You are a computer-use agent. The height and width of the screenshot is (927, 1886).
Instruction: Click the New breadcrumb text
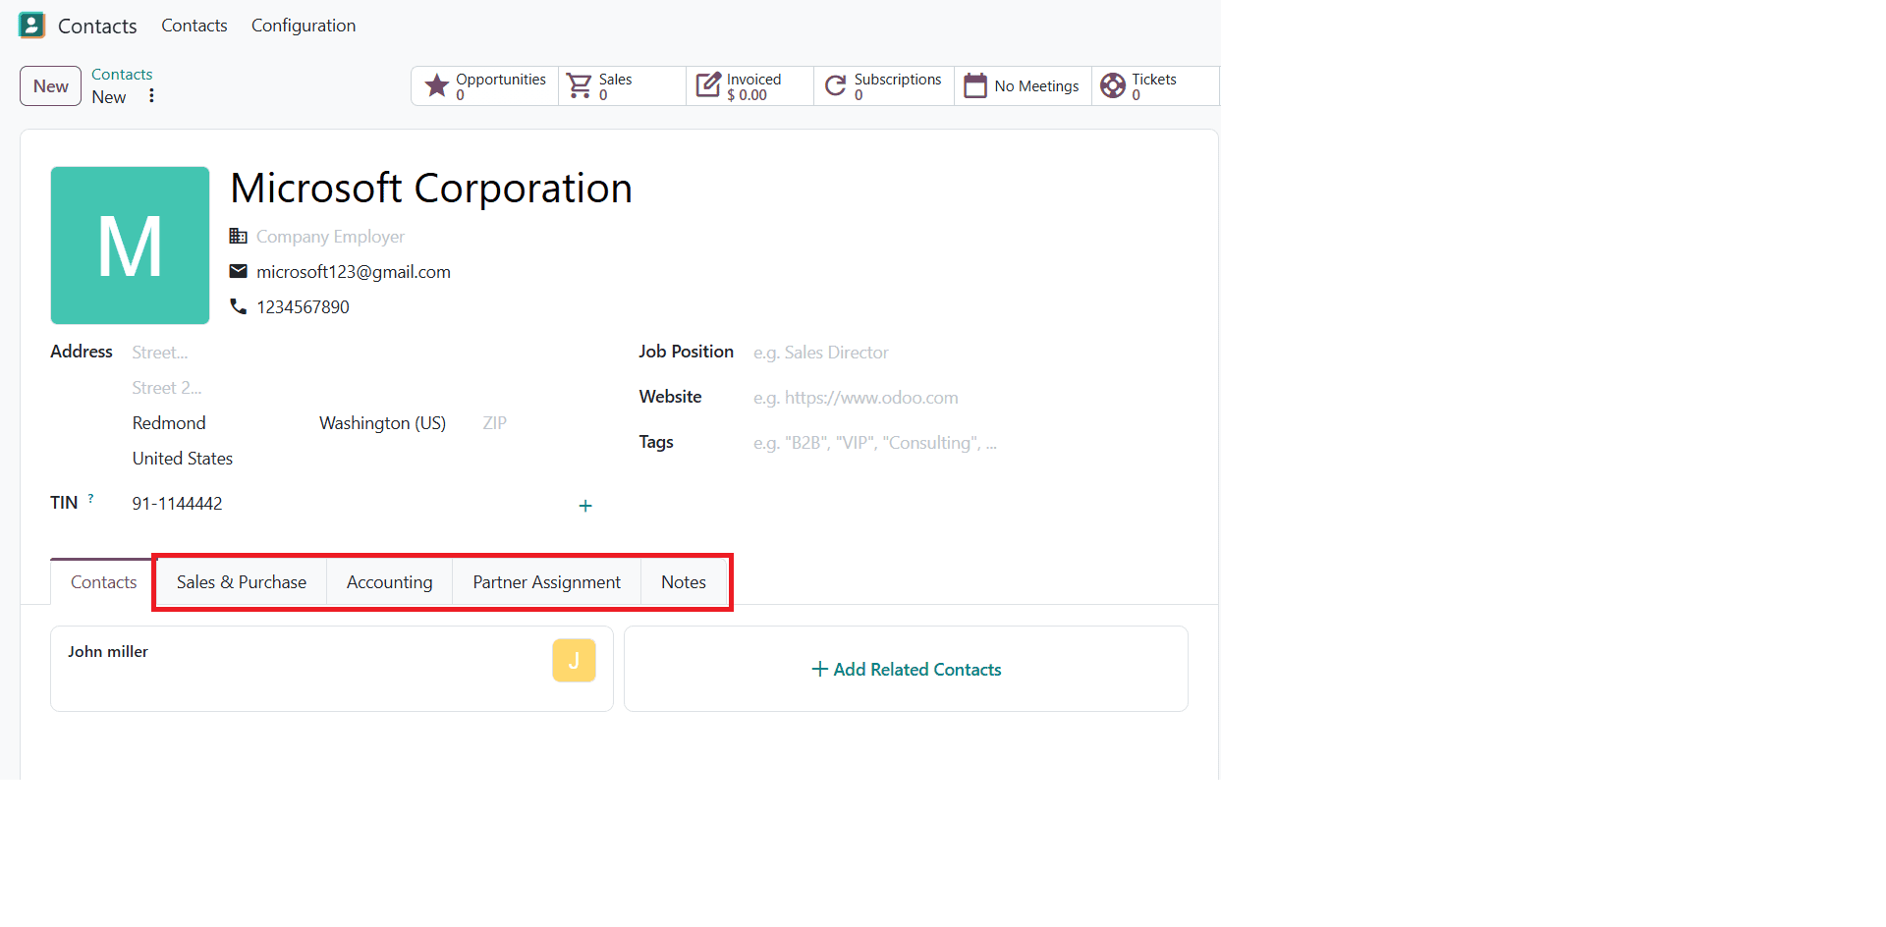(109, 97)
